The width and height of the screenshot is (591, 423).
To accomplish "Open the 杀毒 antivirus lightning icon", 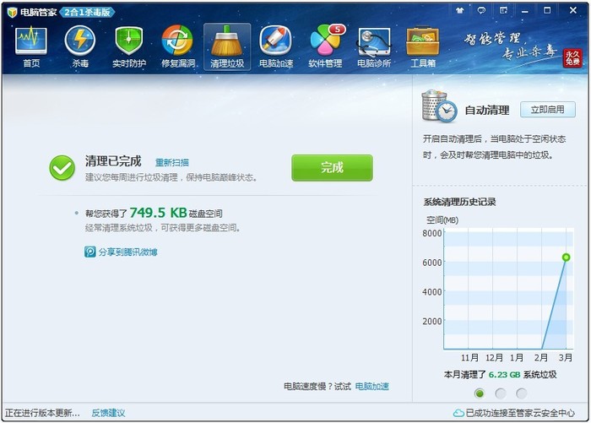I will [x=80, y=46].
